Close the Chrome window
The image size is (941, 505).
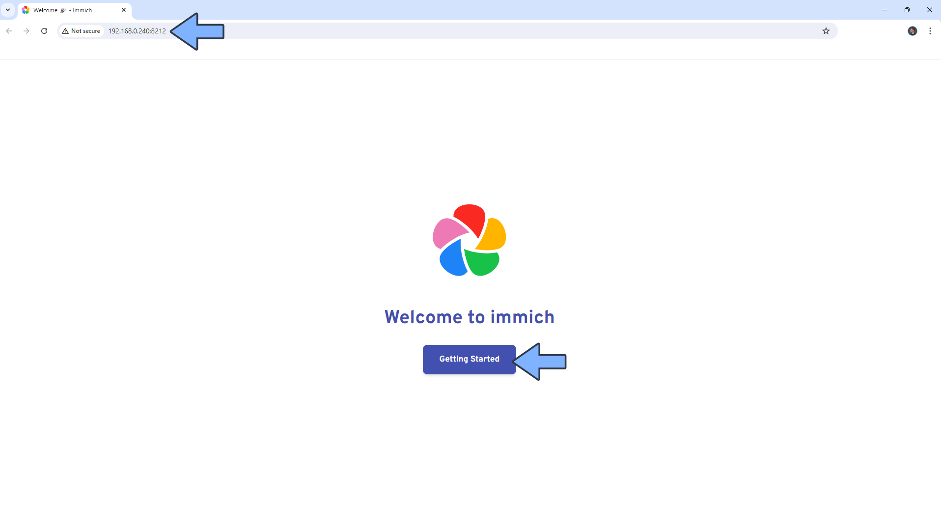930,10
